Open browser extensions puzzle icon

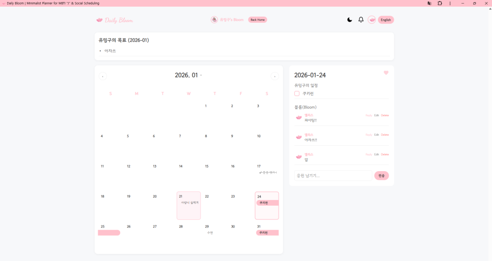click(440, 3)
